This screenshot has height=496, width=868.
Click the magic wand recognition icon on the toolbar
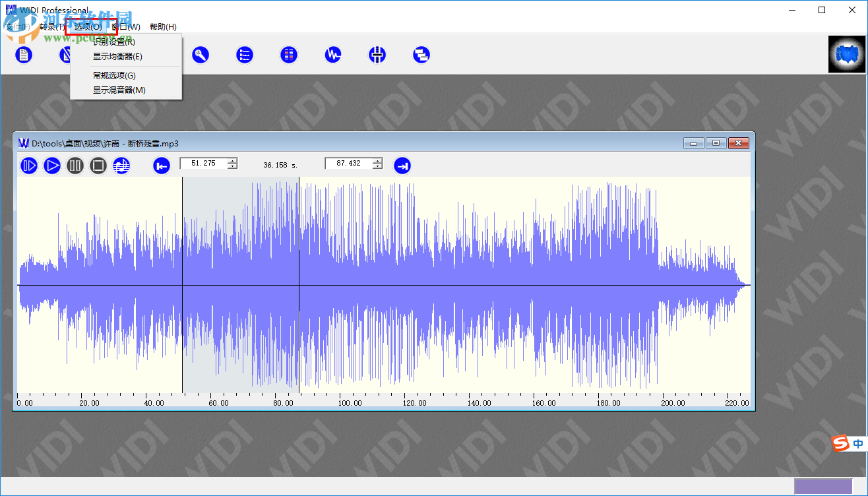point(201,55)
